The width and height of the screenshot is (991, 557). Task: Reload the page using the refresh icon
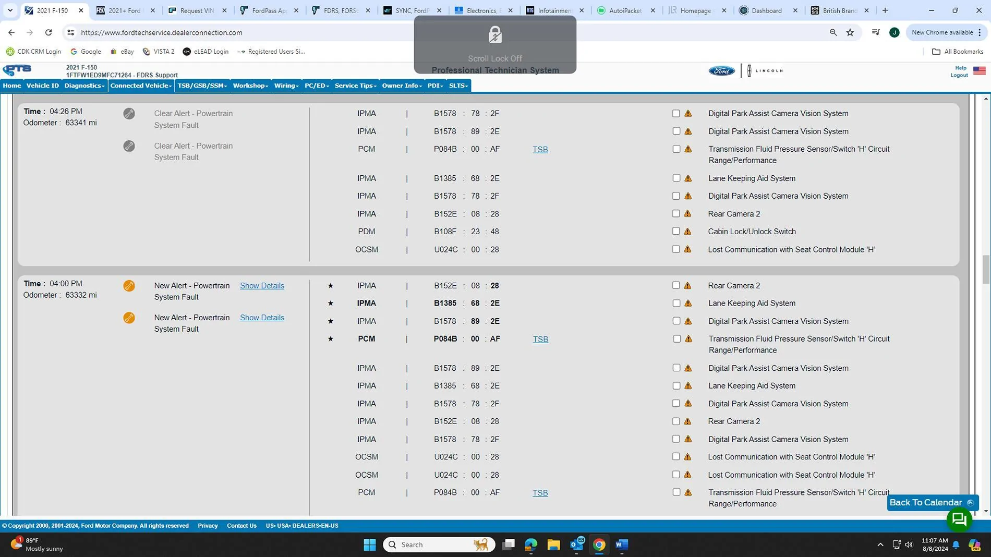point(49,32)
